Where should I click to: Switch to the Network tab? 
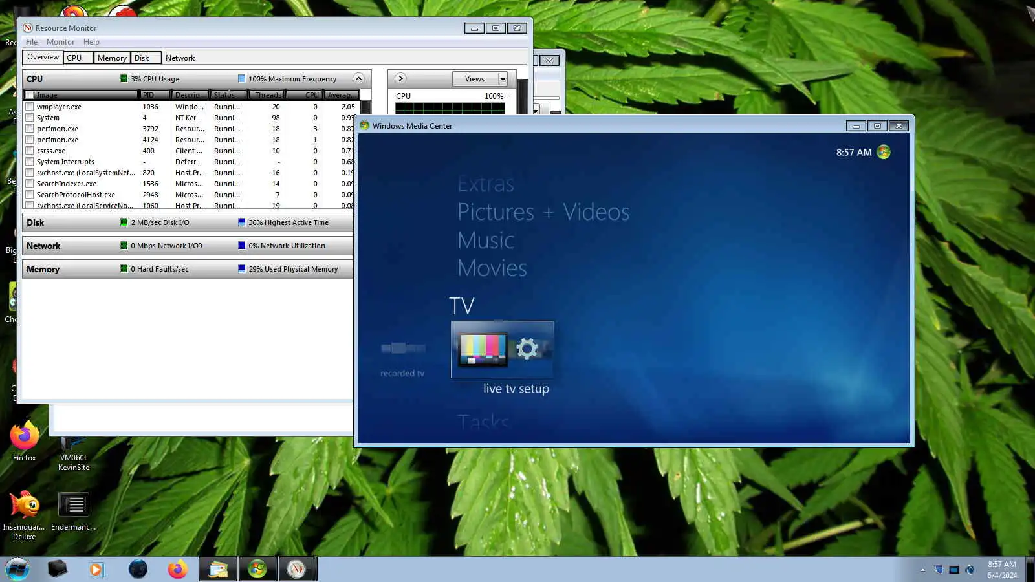180,58
